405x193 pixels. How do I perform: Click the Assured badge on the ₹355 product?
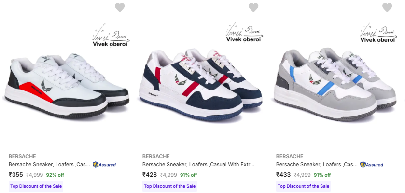point(104,165)
